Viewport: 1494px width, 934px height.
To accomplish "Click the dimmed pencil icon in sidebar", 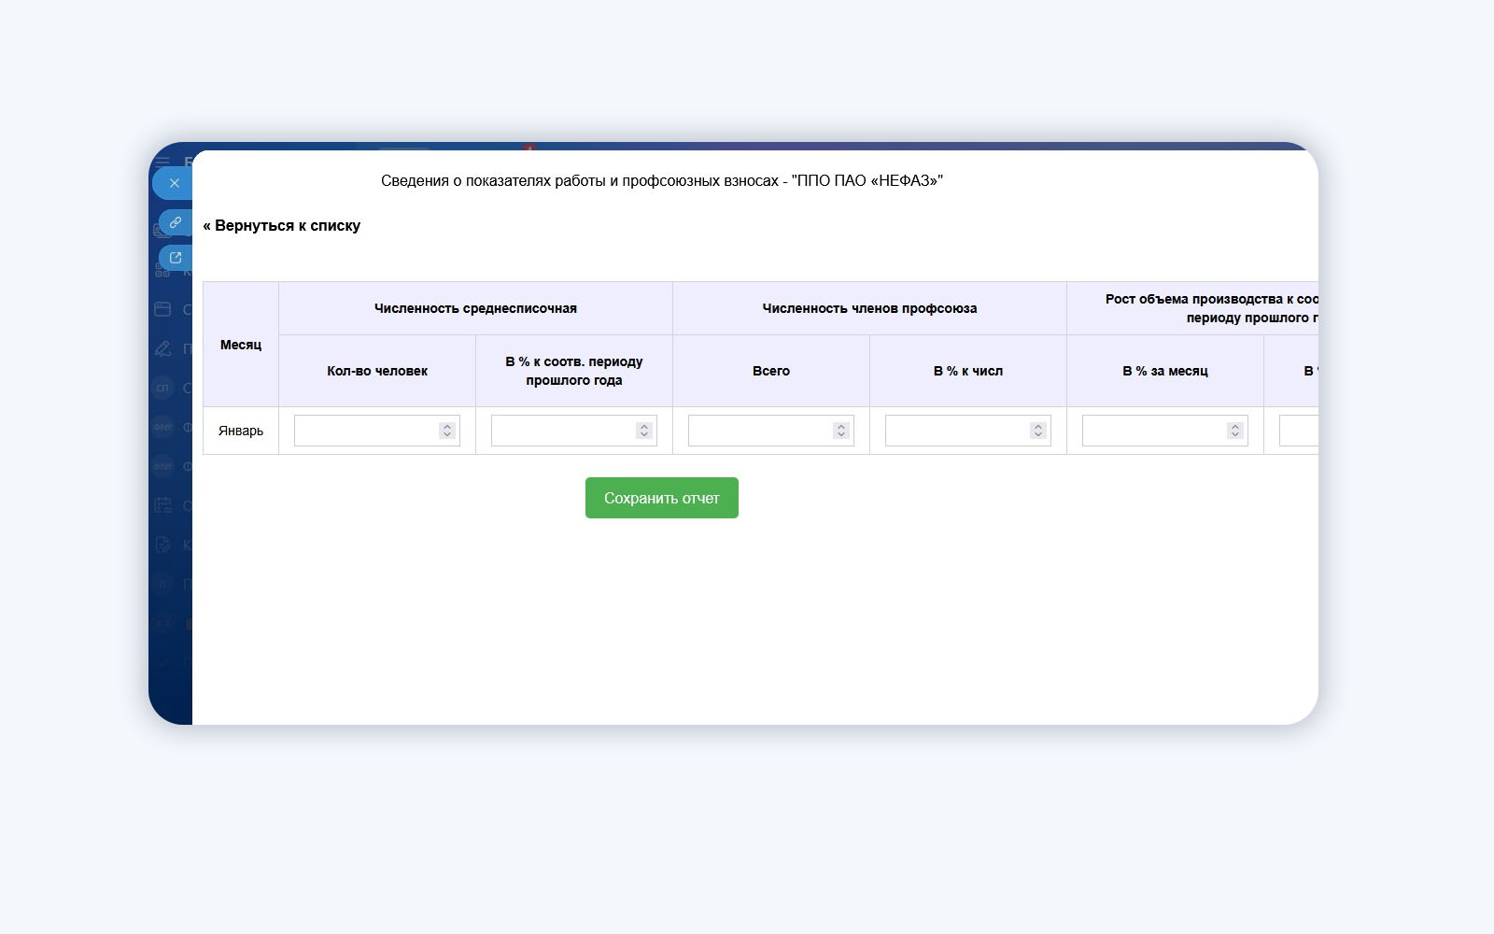I will (x=162, y=348).
